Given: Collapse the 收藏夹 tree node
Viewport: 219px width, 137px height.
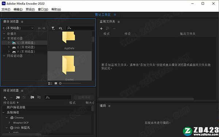Looking at the screenshot, I should click(x=4, y=34).
